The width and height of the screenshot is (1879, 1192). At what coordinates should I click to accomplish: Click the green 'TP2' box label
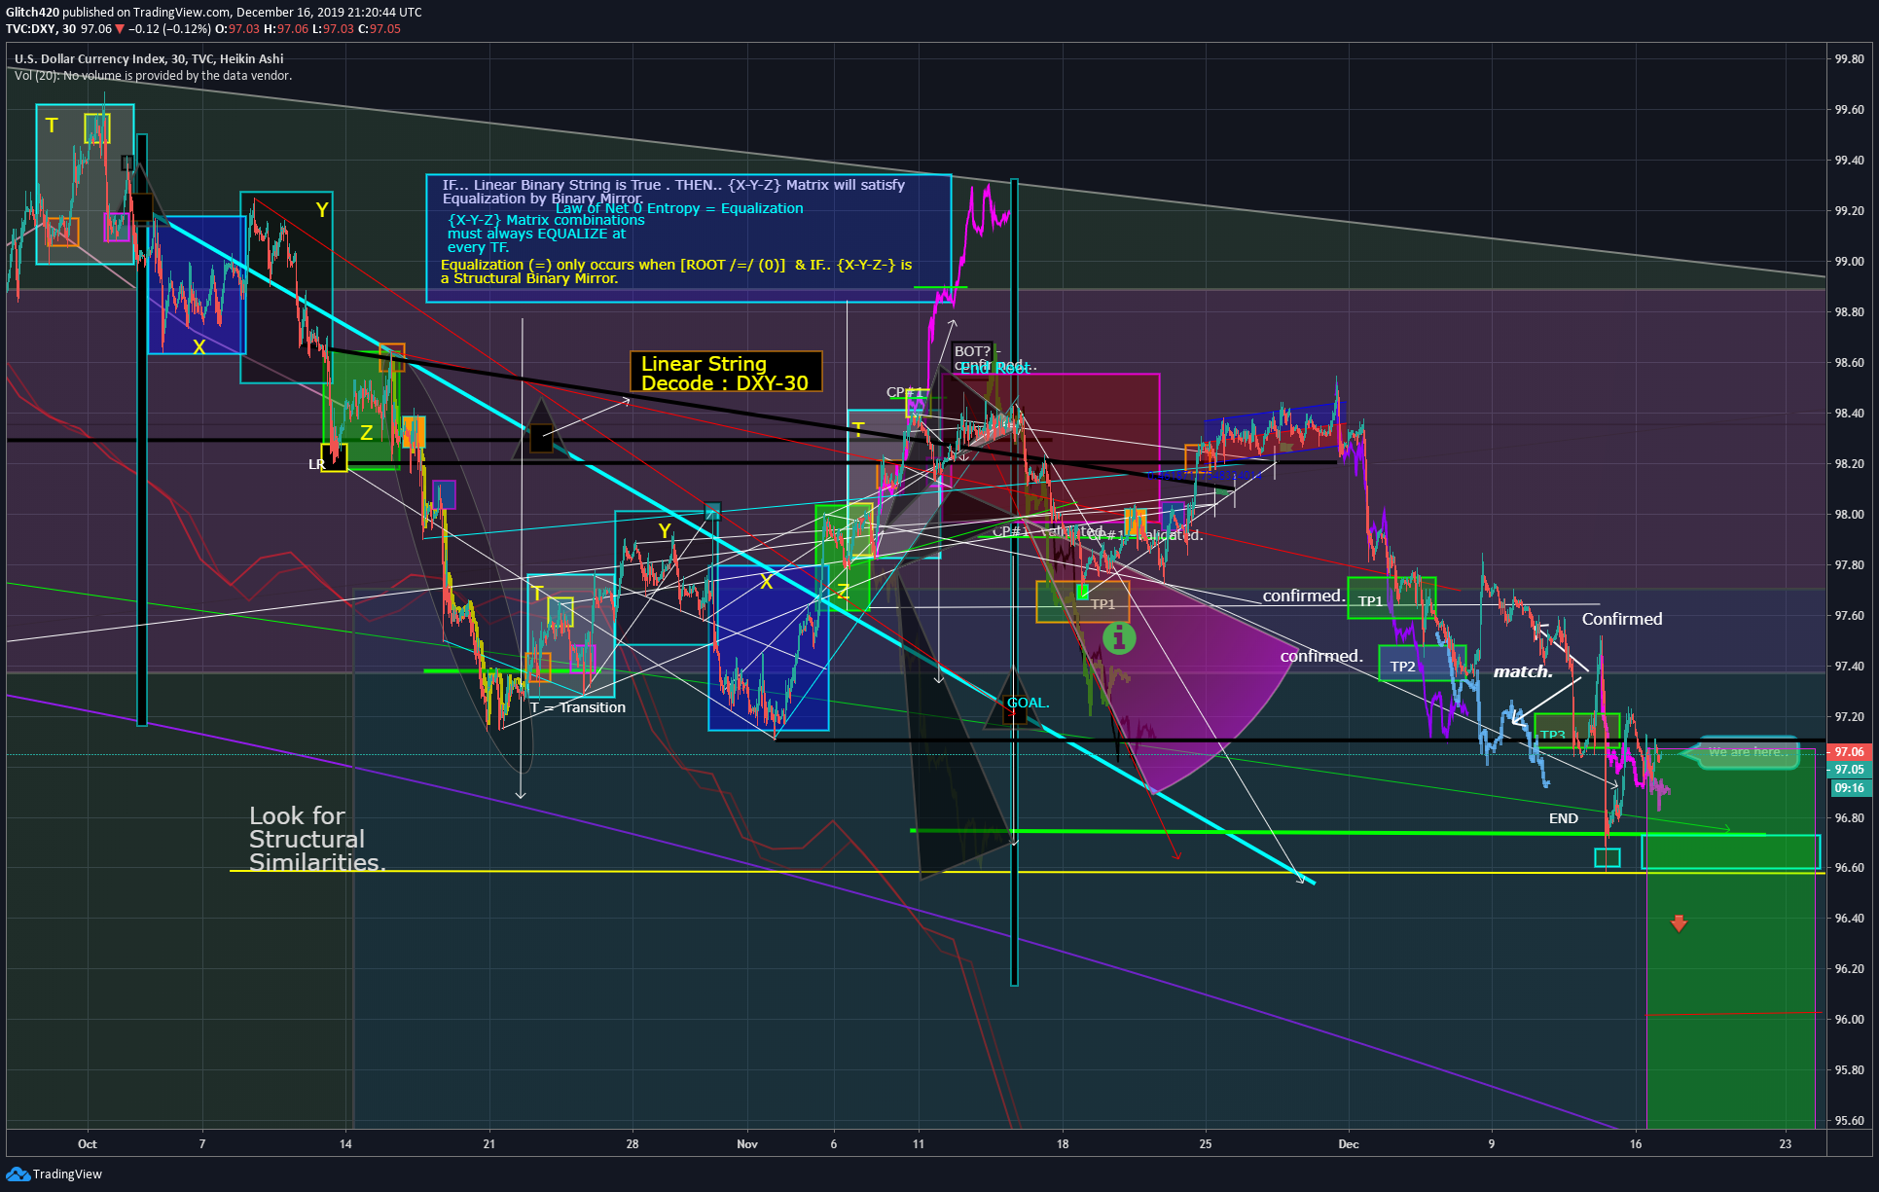[1402, 667]
